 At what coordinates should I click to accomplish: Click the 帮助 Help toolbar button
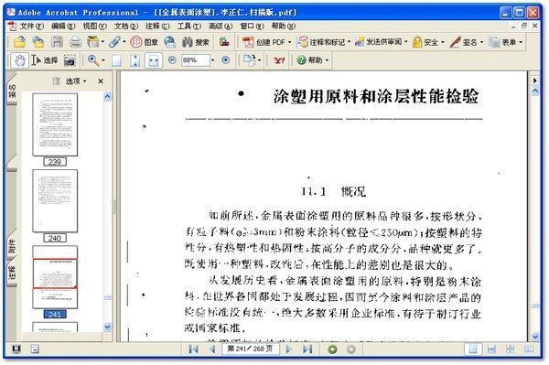click(x=312, y=60)
